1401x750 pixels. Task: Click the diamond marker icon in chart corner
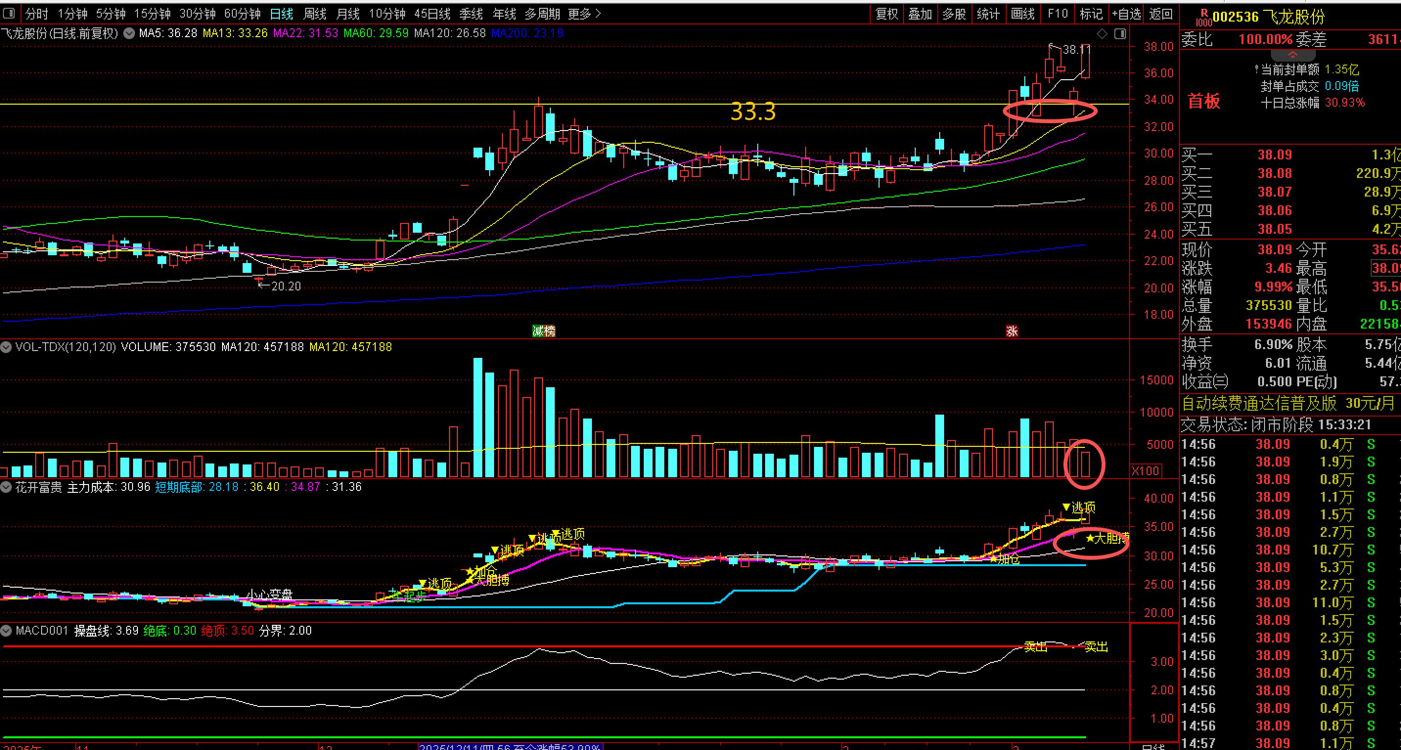coord(1102,34)
